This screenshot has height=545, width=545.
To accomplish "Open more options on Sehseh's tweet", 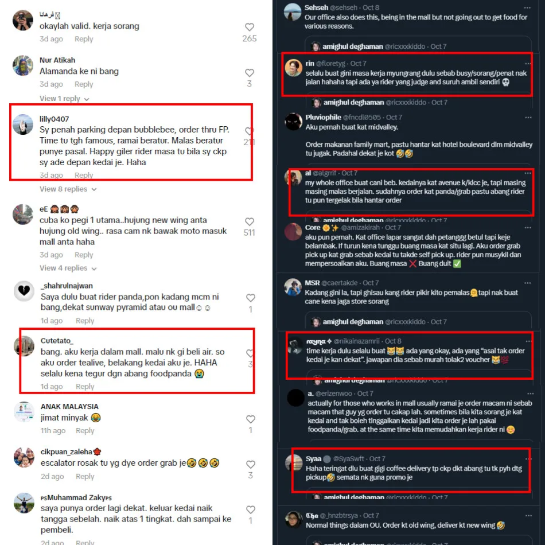I will 527,7.
